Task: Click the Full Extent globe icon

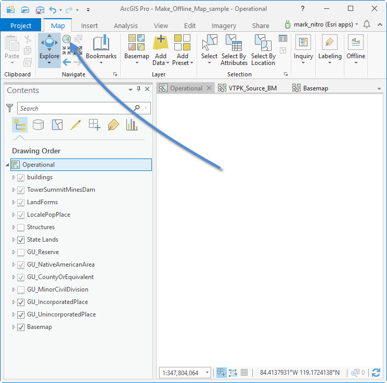Action: point(67,39)
